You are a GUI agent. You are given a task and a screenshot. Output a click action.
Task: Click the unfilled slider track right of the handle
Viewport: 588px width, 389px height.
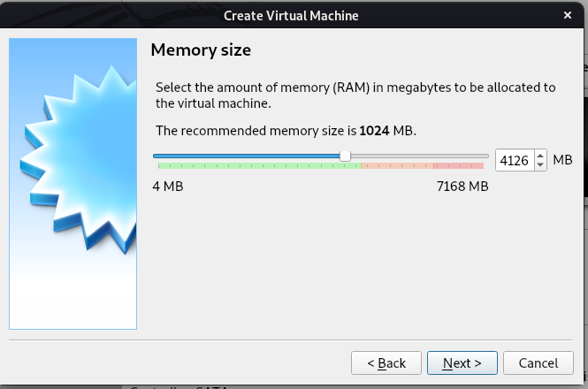point(416,156)
